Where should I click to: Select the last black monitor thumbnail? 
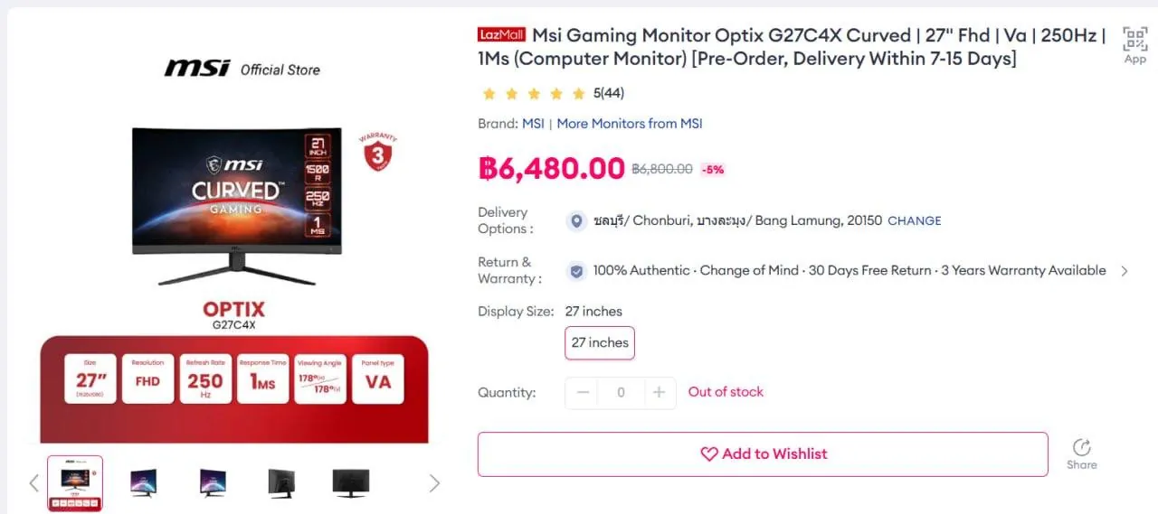tap(350, 483)
